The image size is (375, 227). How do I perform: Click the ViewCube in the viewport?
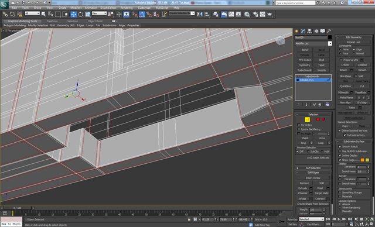(280, 40)
